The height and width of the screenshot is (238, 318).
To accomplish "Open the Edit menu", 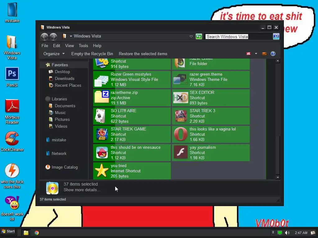I will [57, 46].
